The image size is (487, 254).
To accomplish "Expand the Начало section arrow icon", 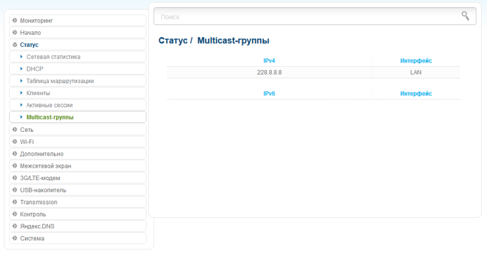I will 15,33.
